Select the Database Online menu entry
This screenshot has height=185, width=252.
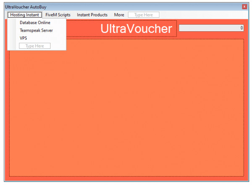(35, 23)
